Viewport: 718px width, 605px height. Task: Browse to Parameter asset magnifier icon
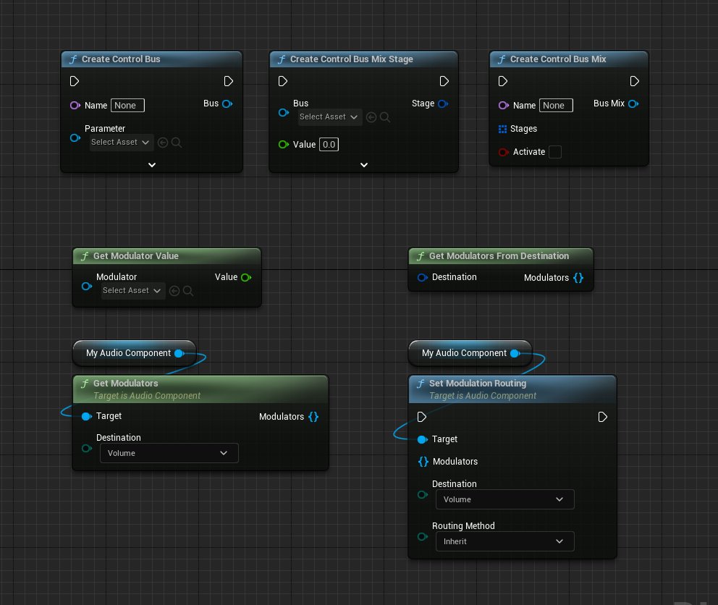(x=177, y=143)
